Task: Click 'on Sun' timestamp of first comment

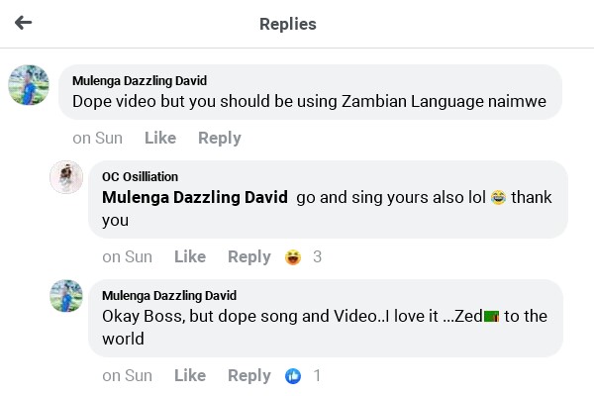Action: point(97,138)
